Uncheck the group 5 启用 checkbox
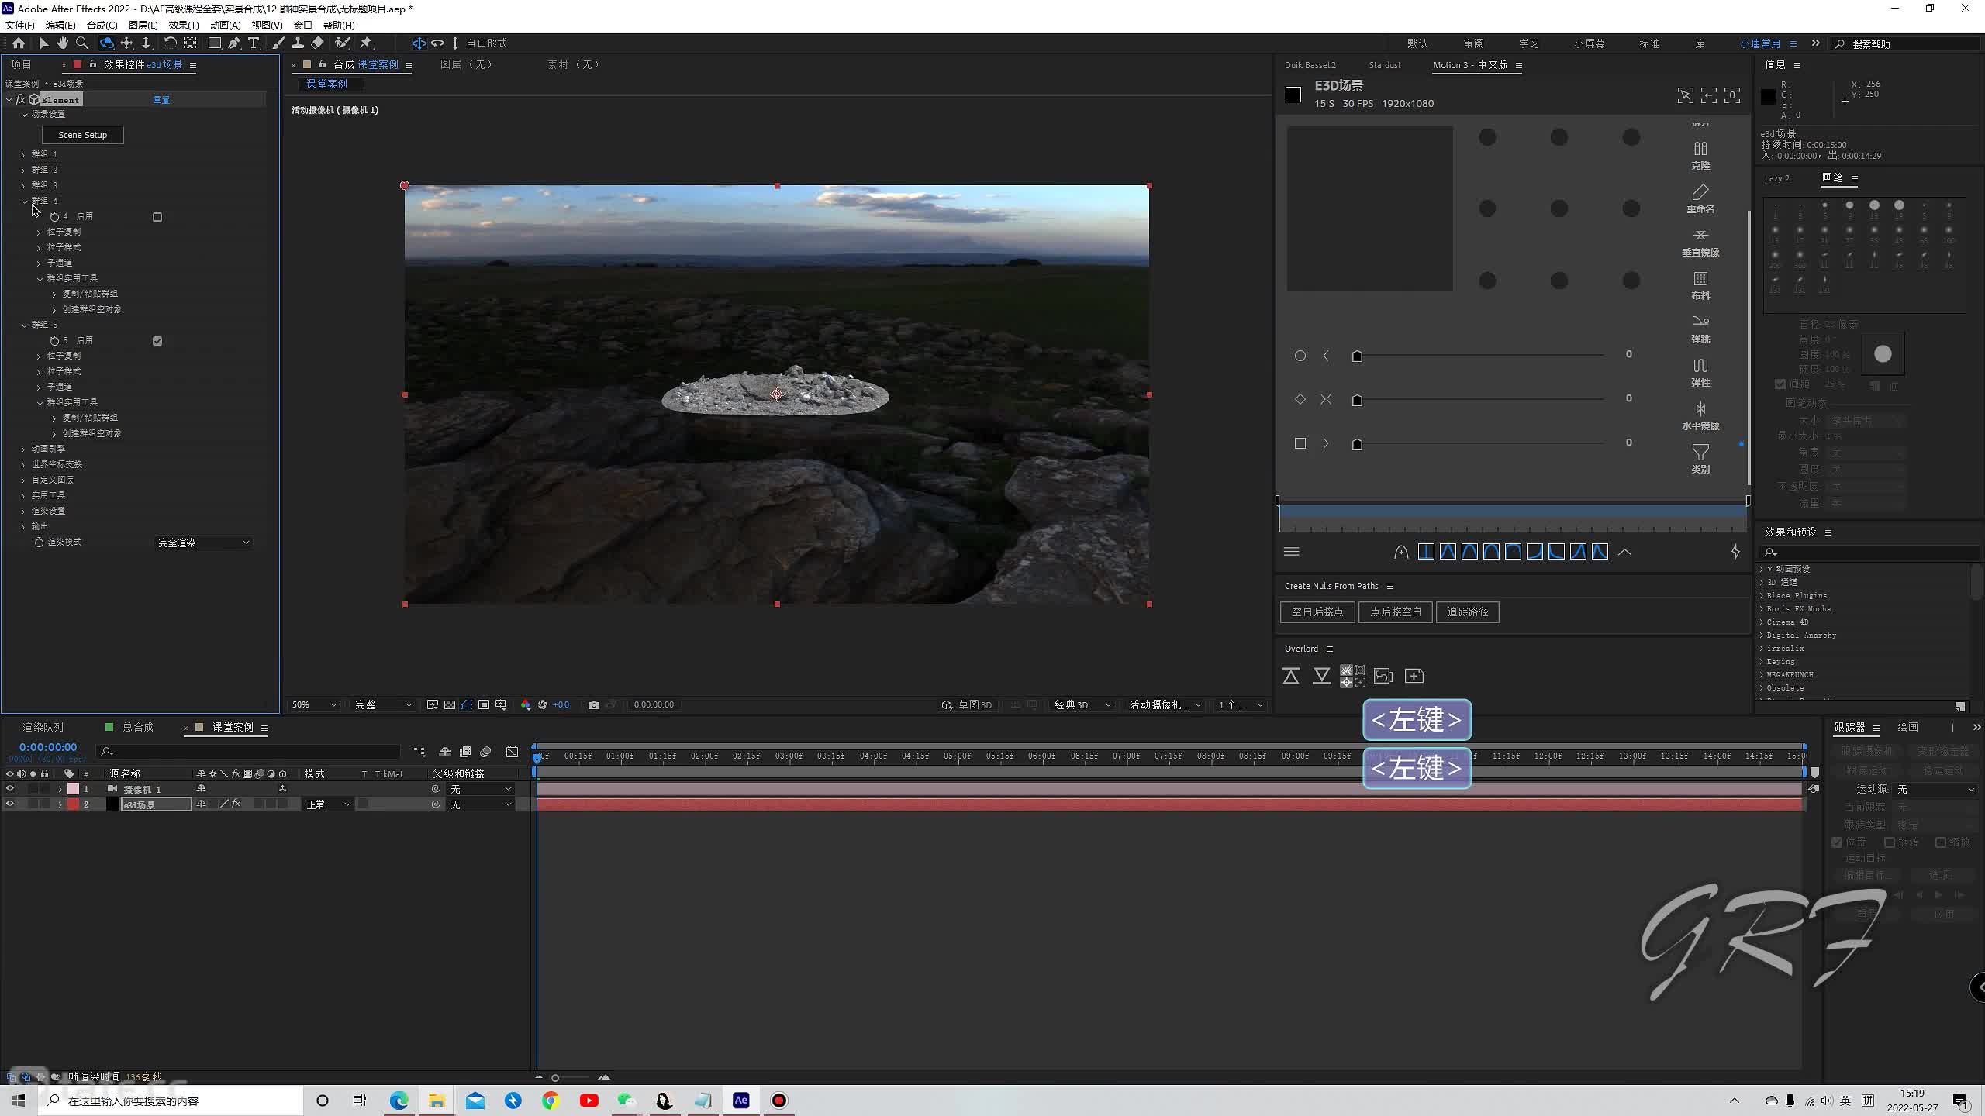Image resolution: width=1985 pixels, height=1116 pixels. (x=157, y=341)
